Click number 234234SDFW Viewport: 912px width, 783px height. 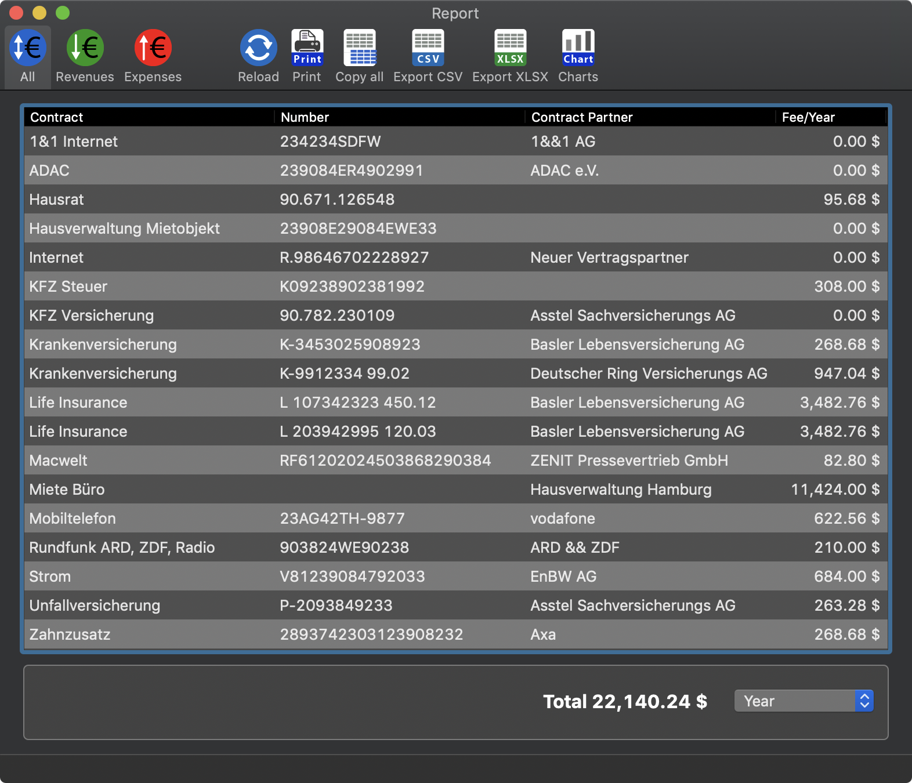330,142
